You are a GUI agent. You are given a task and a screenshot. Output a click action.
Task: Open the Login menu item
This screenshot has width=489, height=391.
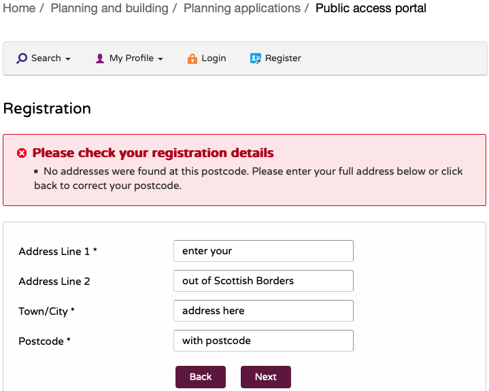point(214,58)
